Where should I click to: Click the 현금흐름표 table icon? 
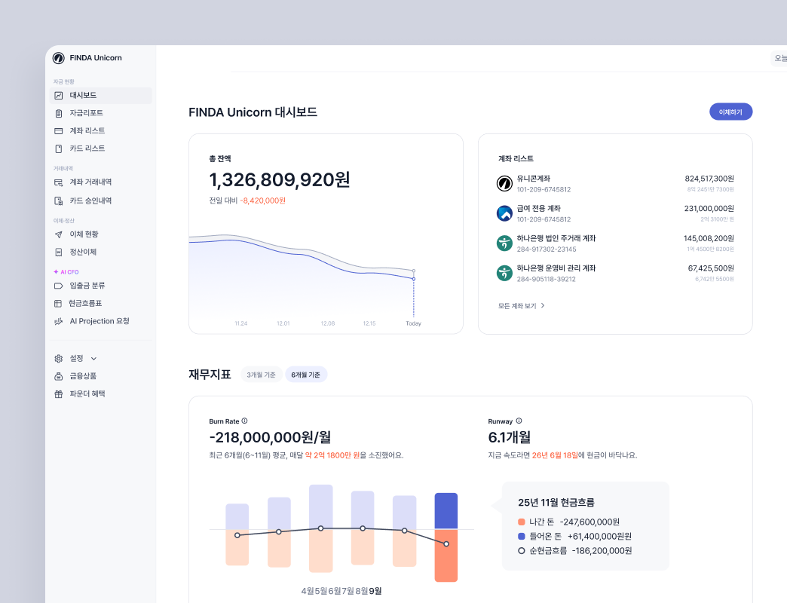[x=59, y=304]
